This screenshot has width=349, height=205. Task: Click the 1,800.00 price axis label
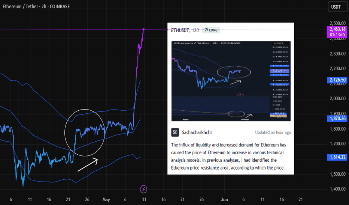(x=338, y=129)
